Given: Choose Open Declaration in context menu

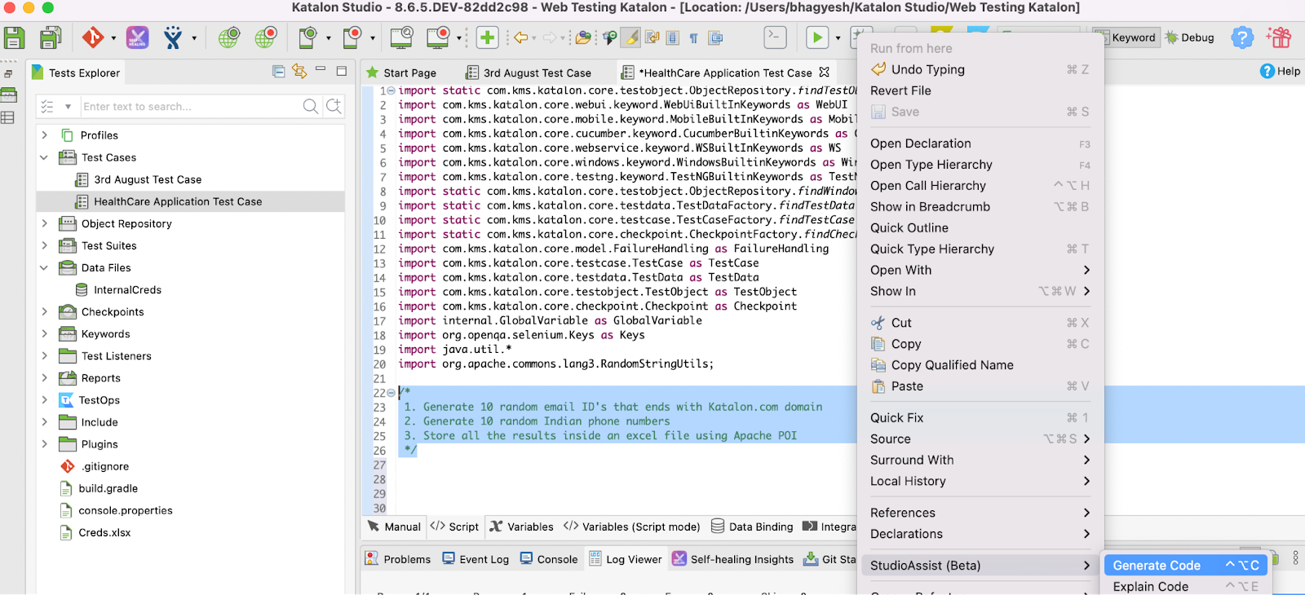Looking at the screenshot, I should [980, 143].
